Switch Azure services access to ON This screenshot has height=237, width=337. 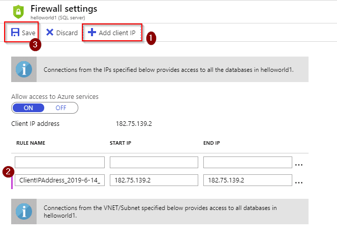[x=28, y=108]
